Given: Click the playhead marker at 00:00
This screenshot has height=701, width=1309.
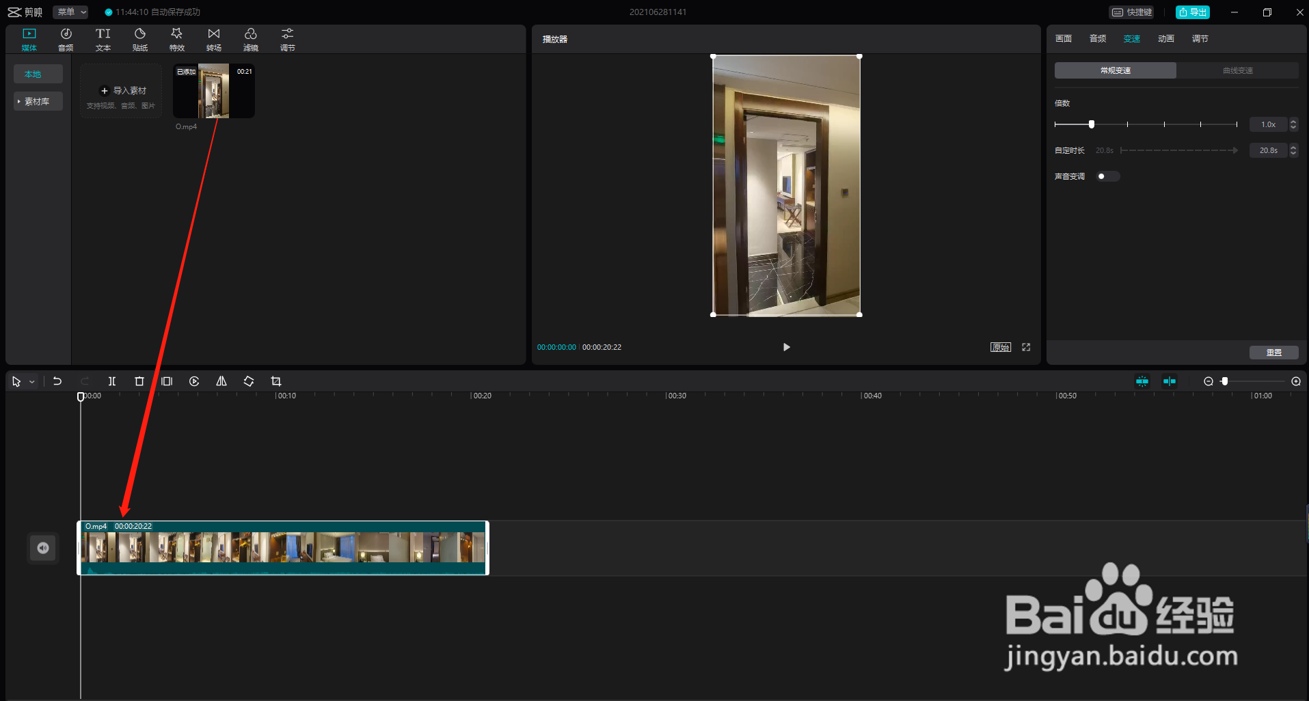Looking at the screenshot, I should point(81,396).
